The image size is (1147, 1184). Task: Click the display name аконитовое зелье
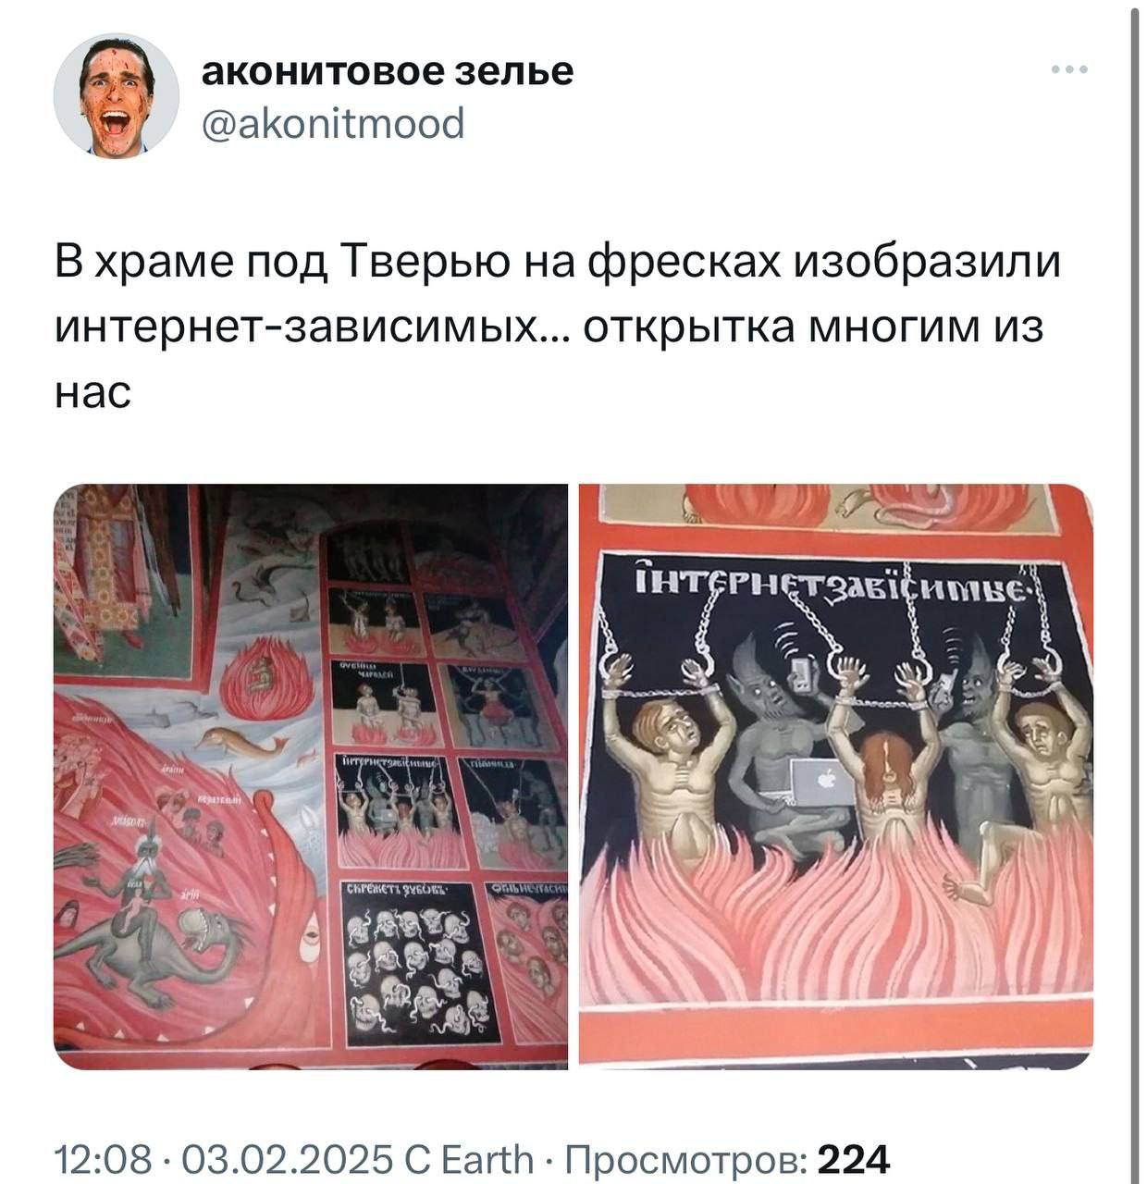pos(388,70)
